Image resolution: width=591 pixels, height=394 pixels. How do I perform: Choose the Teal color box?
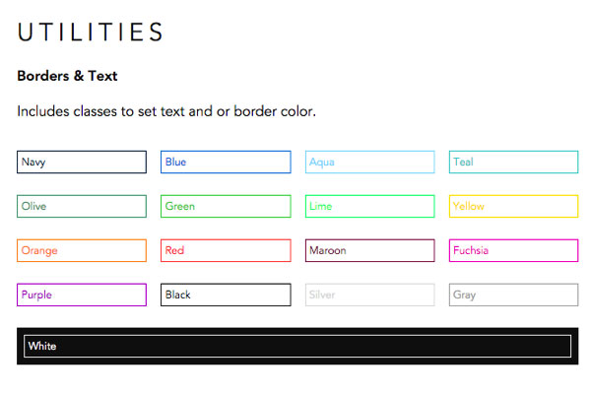513,163
